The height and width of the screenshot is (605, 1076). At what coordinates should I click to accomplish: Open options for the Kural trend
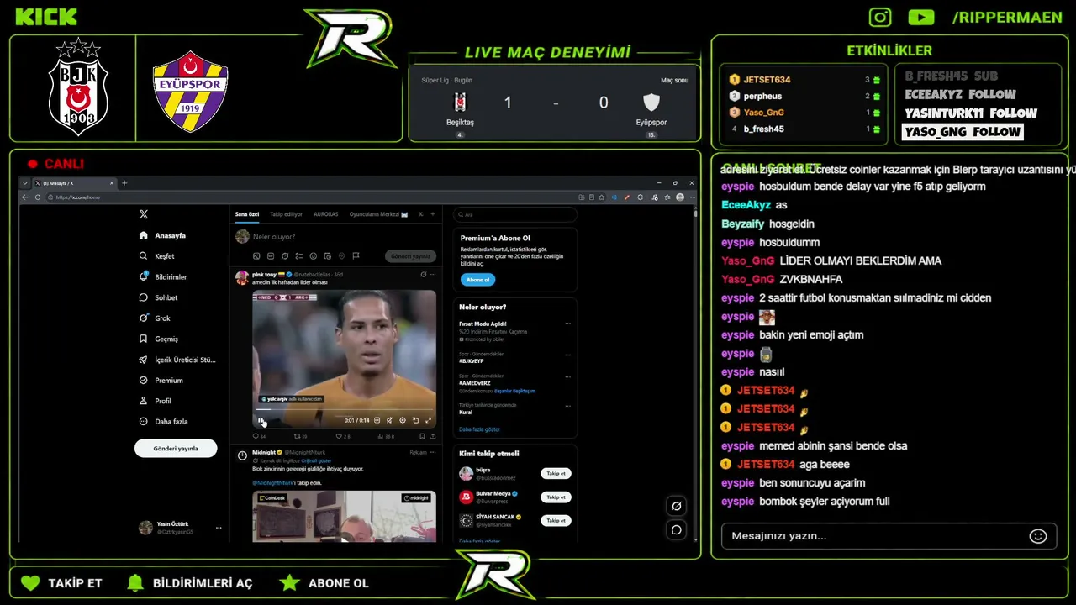(x=567, y=405)
